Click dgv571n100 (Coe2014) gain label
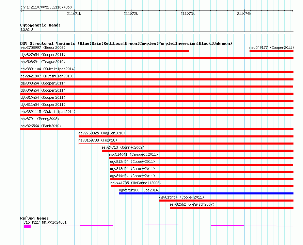The height and width of the screenshot is (245, 303). (139, 190)
